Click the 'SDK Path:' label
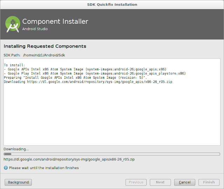The width and height of the screenshot is (224, 189). (x=12, y=55)
